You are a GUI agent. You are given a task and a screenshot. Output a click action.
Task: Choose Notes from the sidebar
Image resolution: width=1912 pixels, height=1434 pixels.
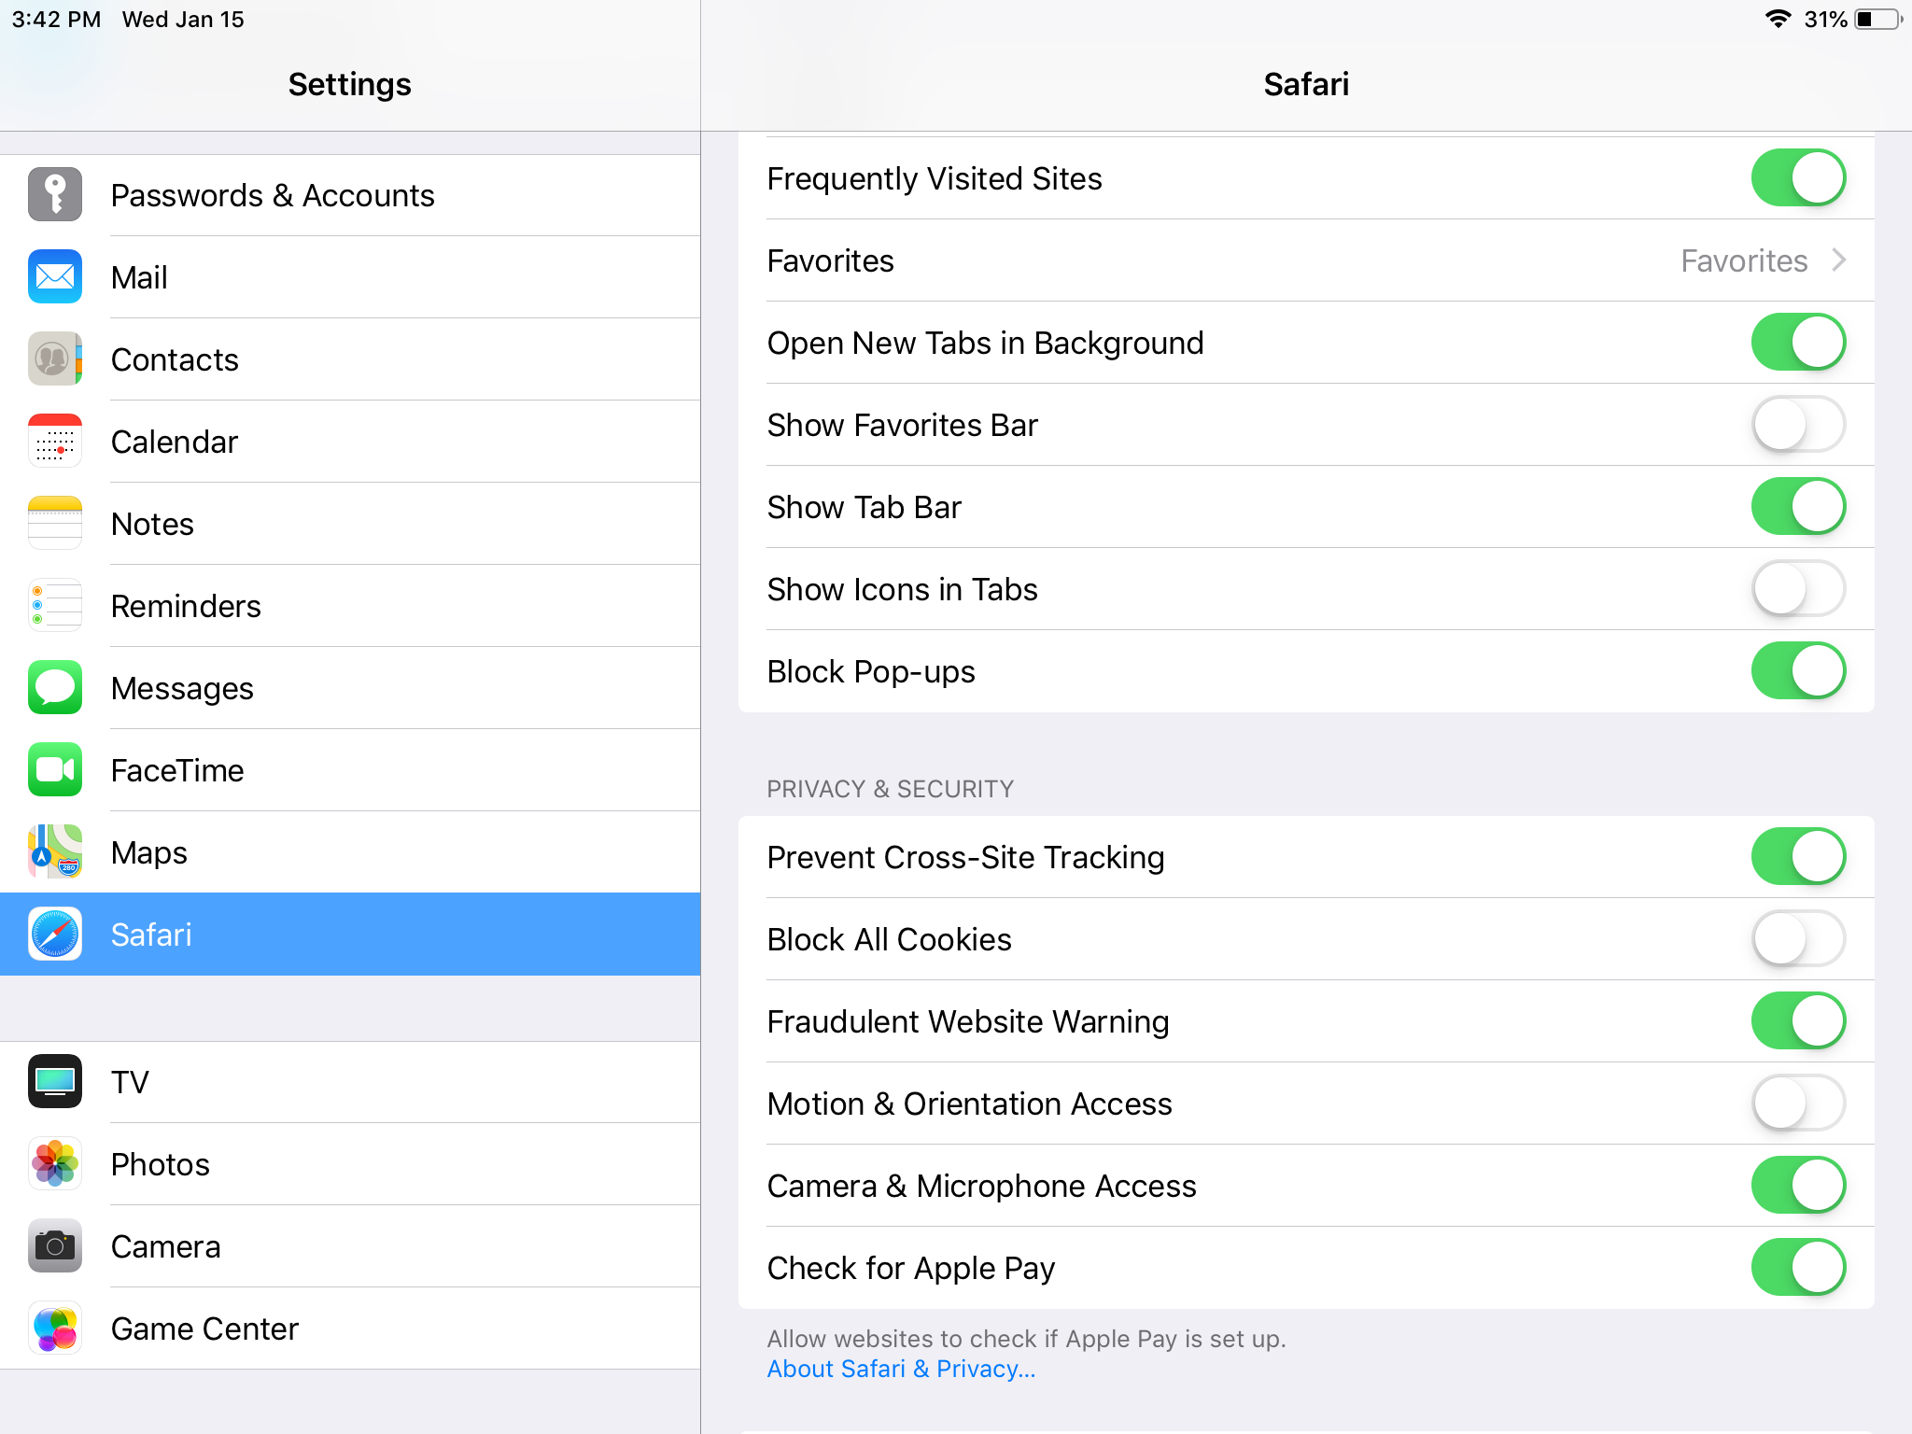[153, 524]
